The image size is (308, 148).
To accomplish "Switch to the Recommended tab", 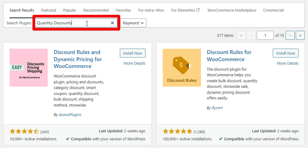I will pos(96,10).
